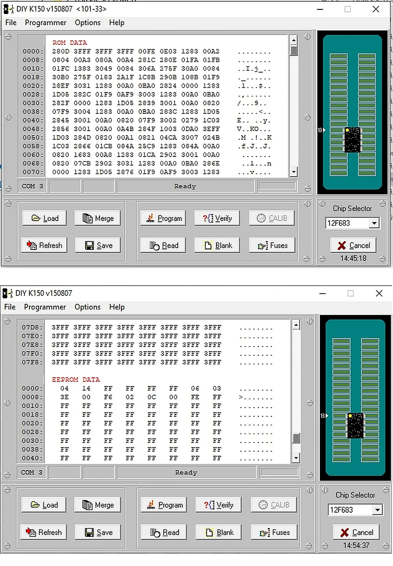This screenshot has height=566, width=393.
Task: Click the Load button in the top window
Action: point(45,218)
